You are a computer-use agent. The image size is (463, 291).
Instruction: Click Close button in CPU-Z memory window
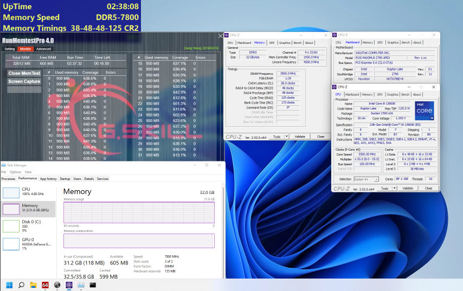[320, 137]
